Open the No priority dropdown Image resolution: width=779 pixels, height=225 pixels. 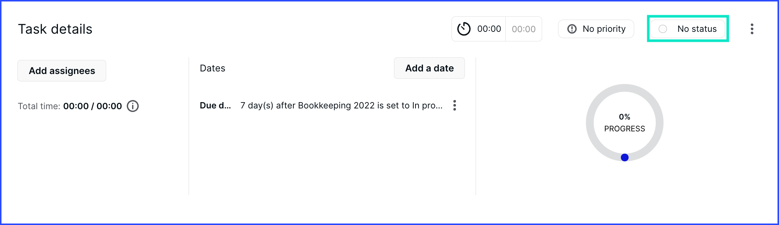click(x=596, y=29)
